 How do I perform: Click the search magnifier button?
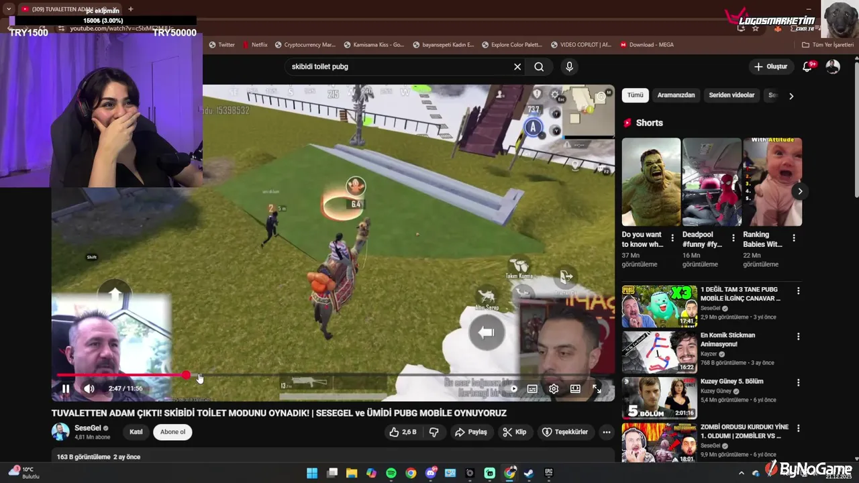click(x=539, y=66)
